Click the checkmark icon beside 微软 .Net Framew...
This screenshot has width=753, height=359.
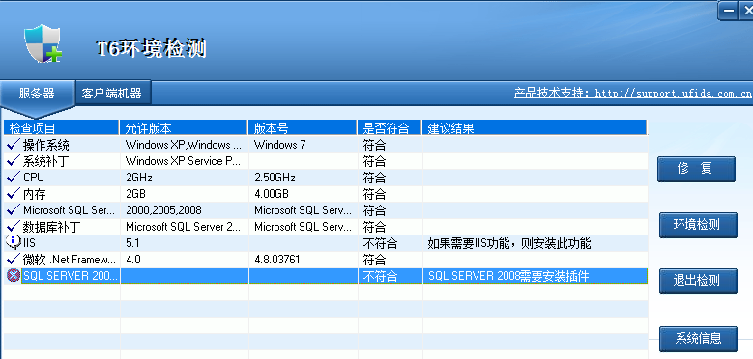pyautogui.click(x=14, y=260)
